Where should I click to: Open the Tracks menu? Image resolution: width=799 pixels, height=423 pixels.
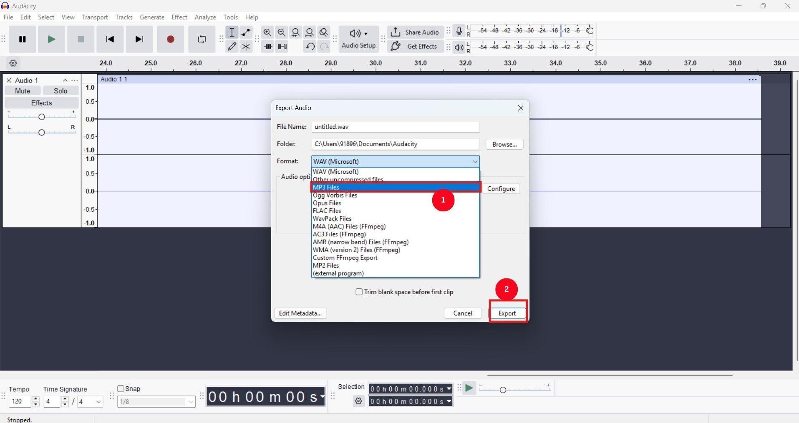click(x=124, y=17)
